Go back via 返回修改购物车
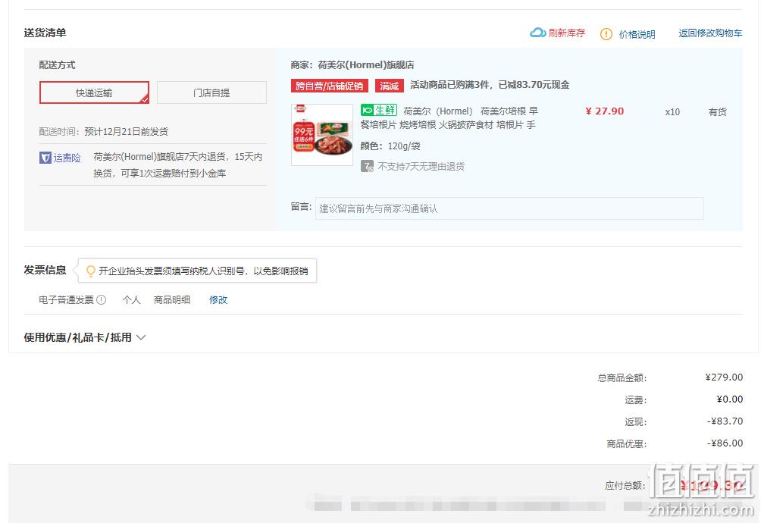The image size is (761, 523). tap(710, 33)
